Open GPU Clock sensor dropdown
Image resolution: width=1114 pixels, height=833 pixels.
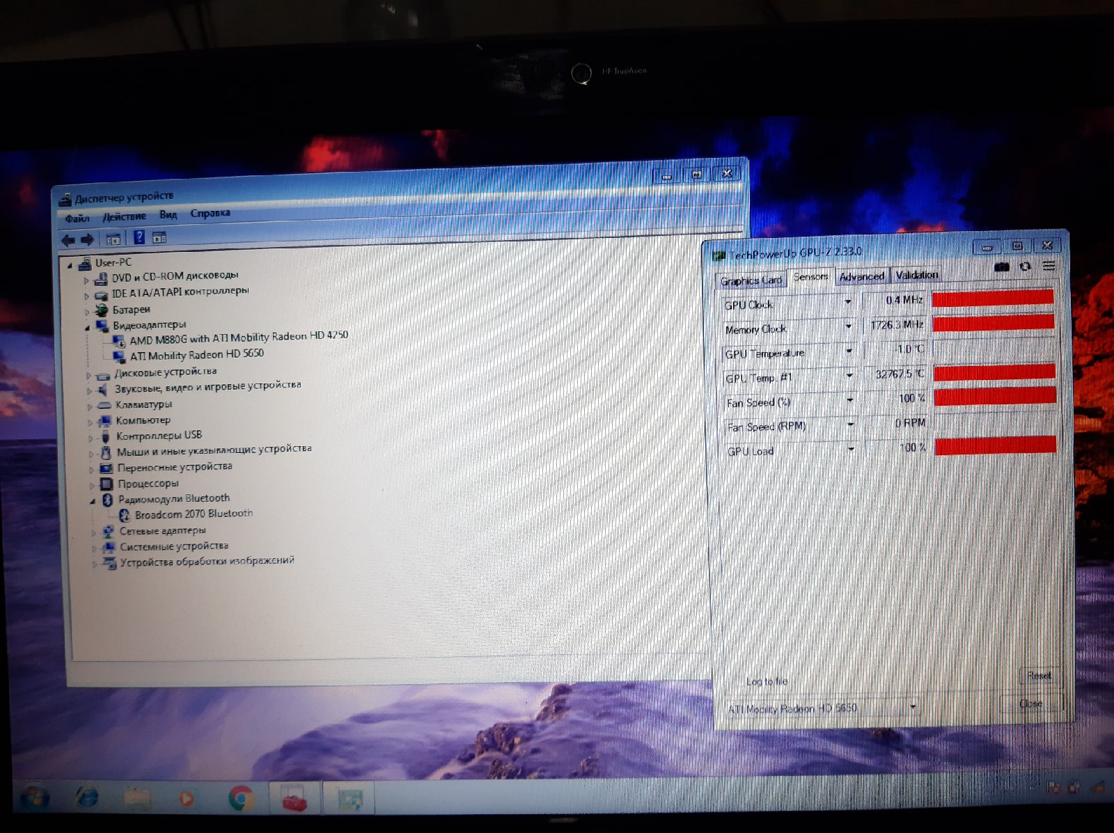click(x=847, y=302)
